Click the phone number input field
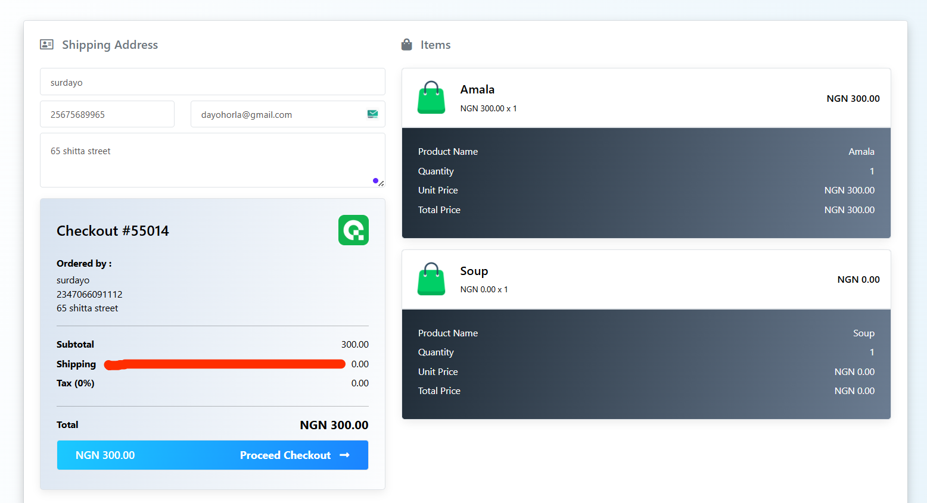927x503 pixels. click(x=107, y=114)
